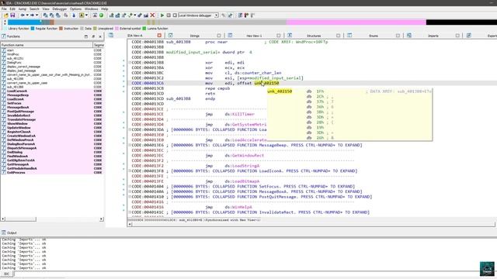Terminate process with the stop square icon
497x279 pixels.
pyautogui.click(x=175, y=15)
